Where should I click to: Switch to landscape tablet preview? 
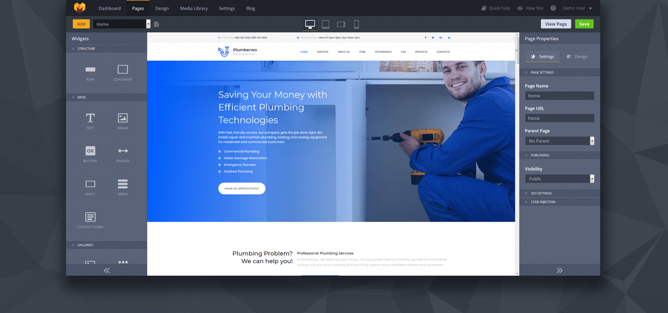point(341,24)
